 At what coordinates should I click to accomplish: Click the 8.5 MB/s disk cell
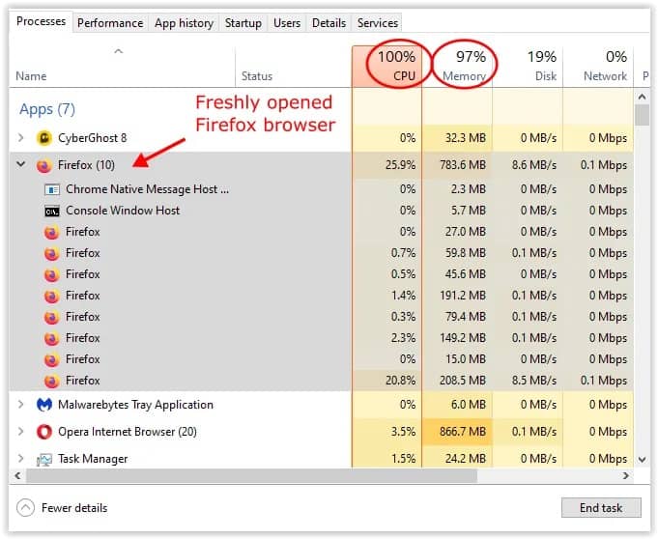[x=528, y=381]
